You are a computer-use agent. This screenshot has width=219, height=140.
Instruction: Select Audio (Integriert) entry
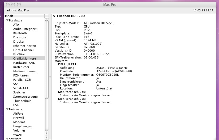(25, 29)
